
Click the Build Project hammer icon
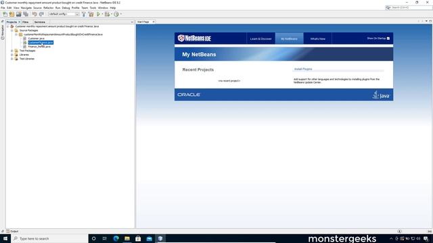(84, 14)
